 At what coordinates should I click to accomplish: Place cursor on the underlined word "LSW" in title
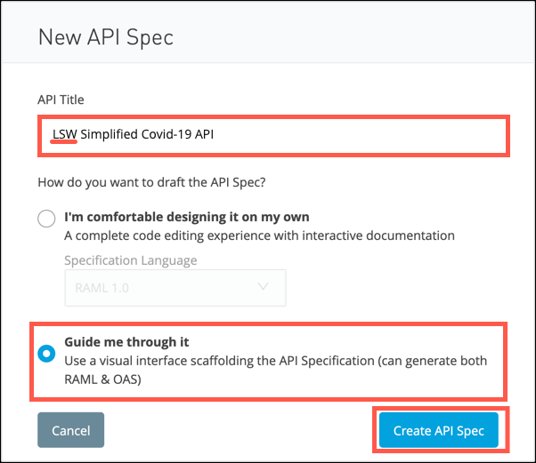[x=65, y=134]
